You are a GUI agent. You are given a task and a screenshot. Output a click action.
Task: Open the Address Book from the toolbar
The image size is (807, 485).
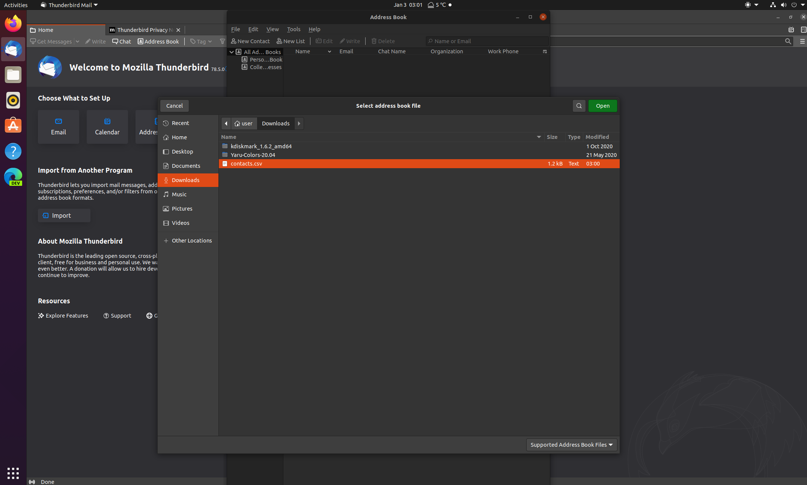tap(158, 42)
